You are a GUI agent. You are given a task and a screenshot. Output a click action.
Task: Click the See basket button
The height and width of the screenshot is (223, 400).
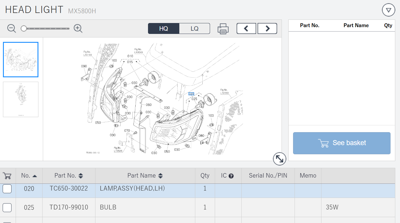tap(342, 143)
